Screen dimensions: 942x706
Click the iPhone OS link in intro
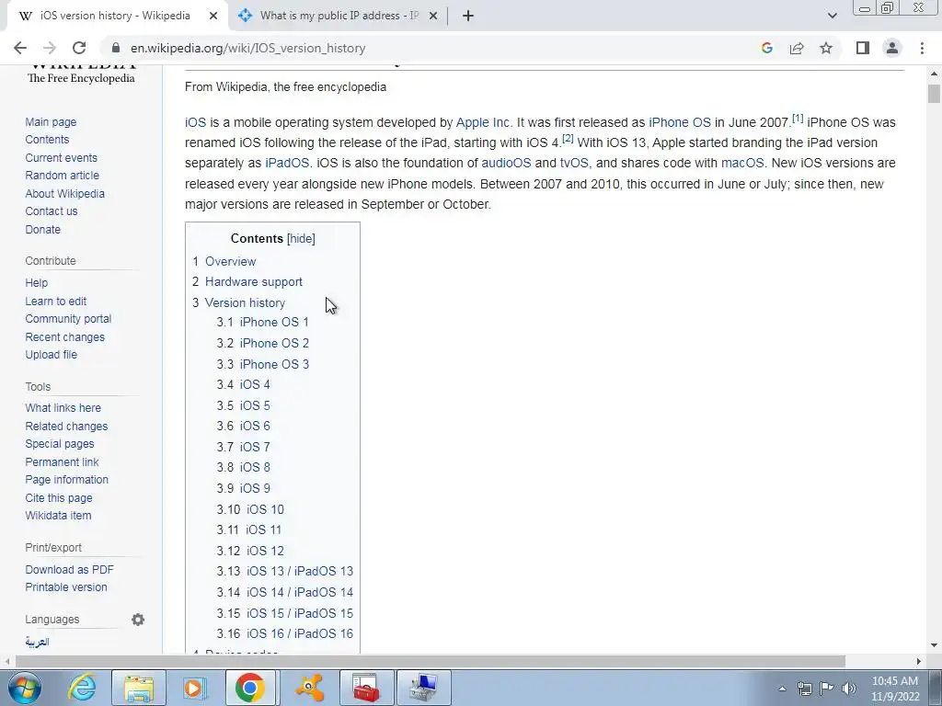680,122
